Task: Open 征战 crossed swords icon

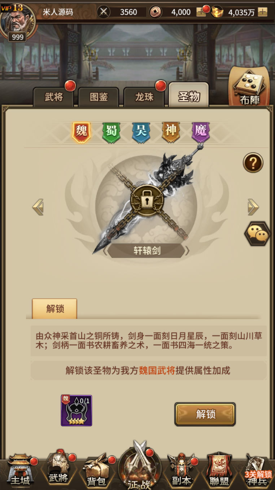Action: [x=139, y=465]
